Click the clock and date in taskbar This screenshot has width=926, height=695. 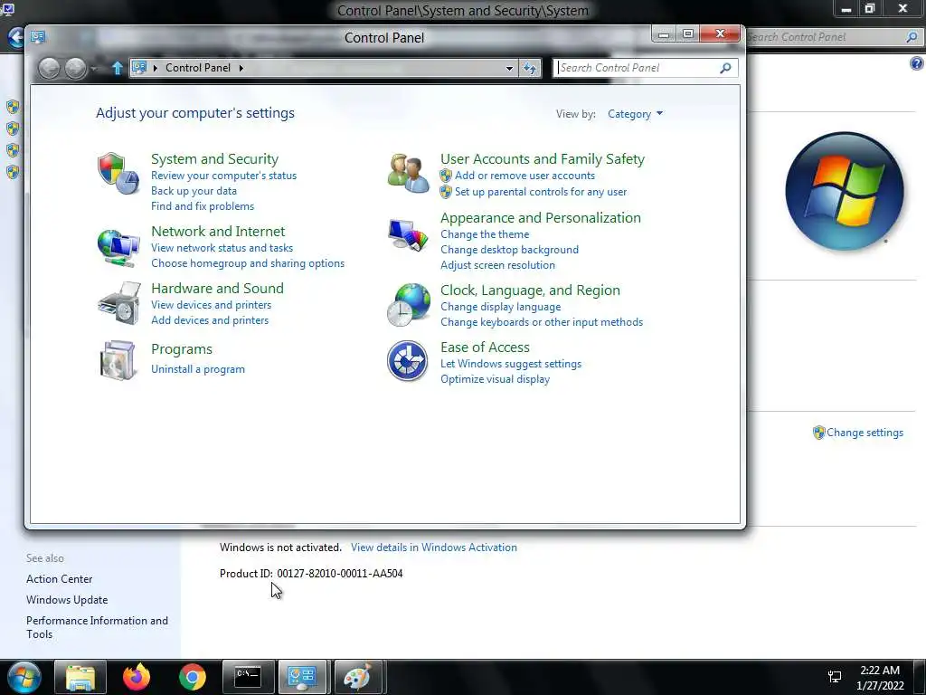(x=880, y=678)
